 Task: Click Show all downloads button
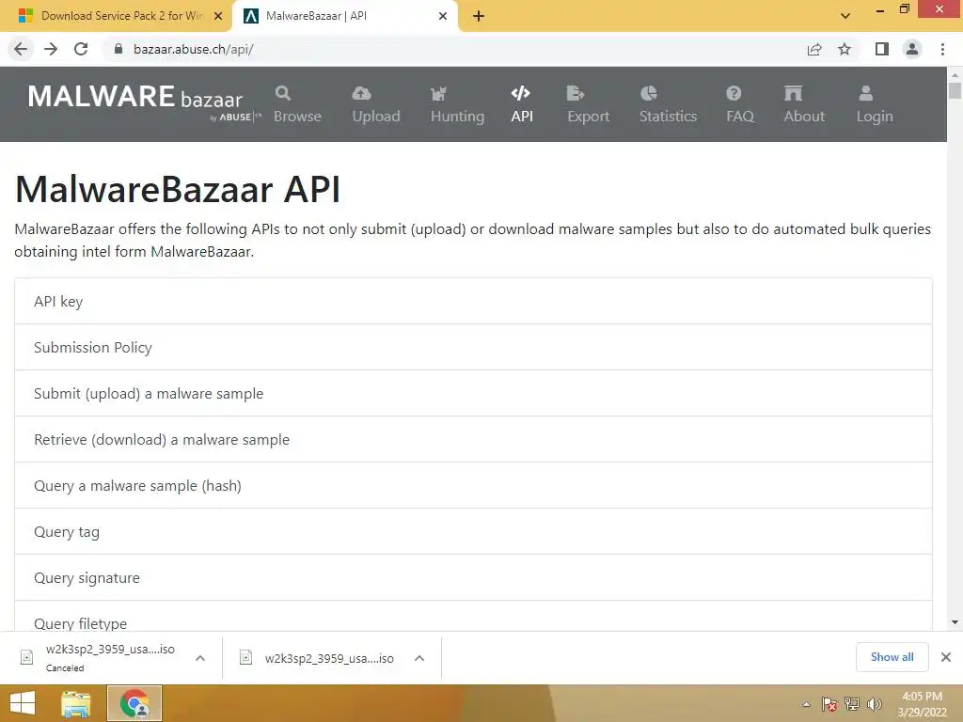892,657
